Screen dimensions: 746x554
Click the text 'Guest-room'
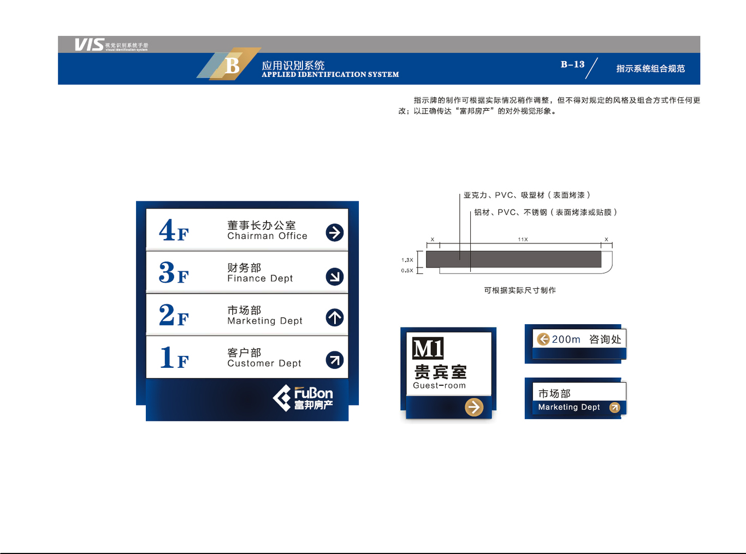point(440,385)
